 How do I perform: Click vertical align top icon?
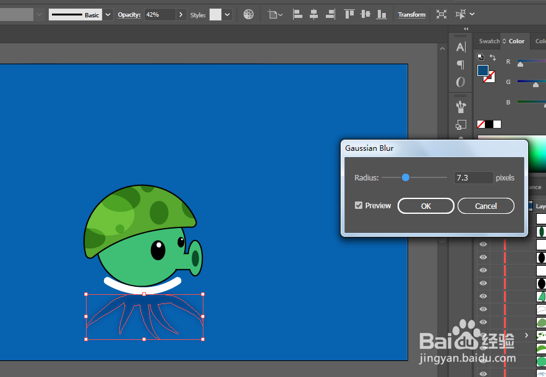(x=349, y=14)
